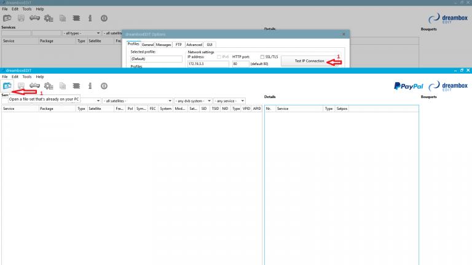The image size is (472, 265).
Task: Expand the 'all satellites' filter dropdown
Action: click(x=136, y=101)
